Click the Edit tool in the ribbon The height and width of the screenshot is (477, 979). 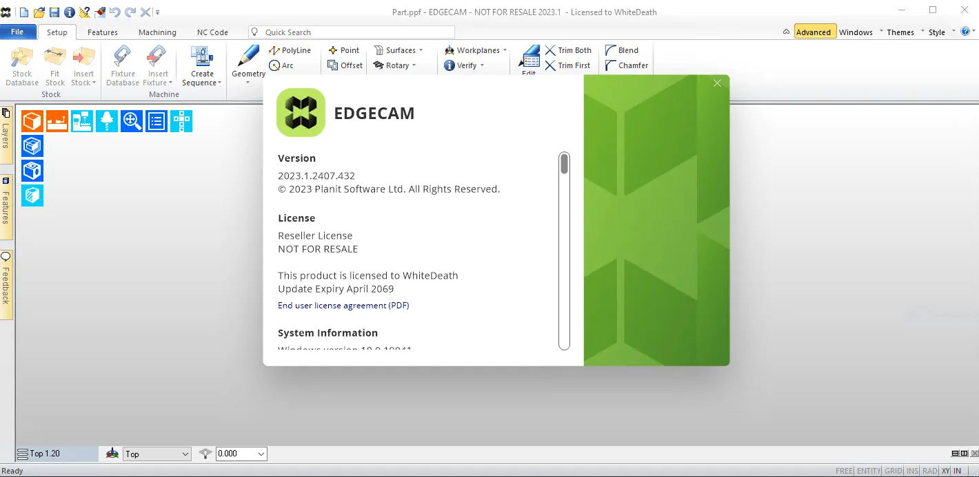[529, 60]
